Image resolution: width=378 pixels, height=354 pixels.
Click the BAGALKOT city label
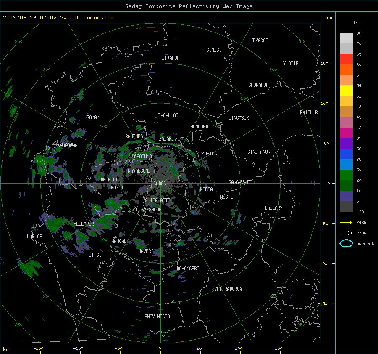click(168, 115)
